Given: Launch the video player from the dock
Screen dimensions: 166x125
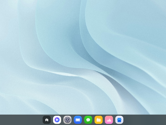Looking at the screenshot, I should (57, 120).
